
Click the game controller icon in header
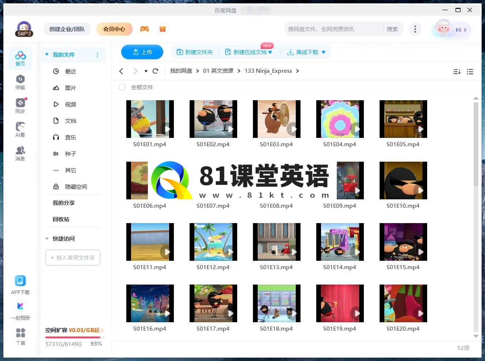[145, 29]
